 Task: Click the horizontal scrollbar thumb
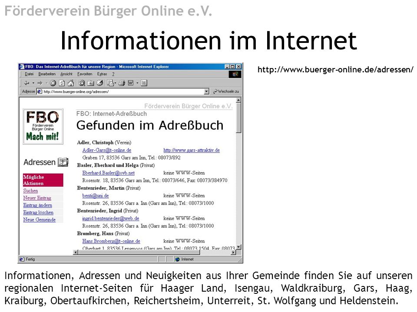pos(139,252)
